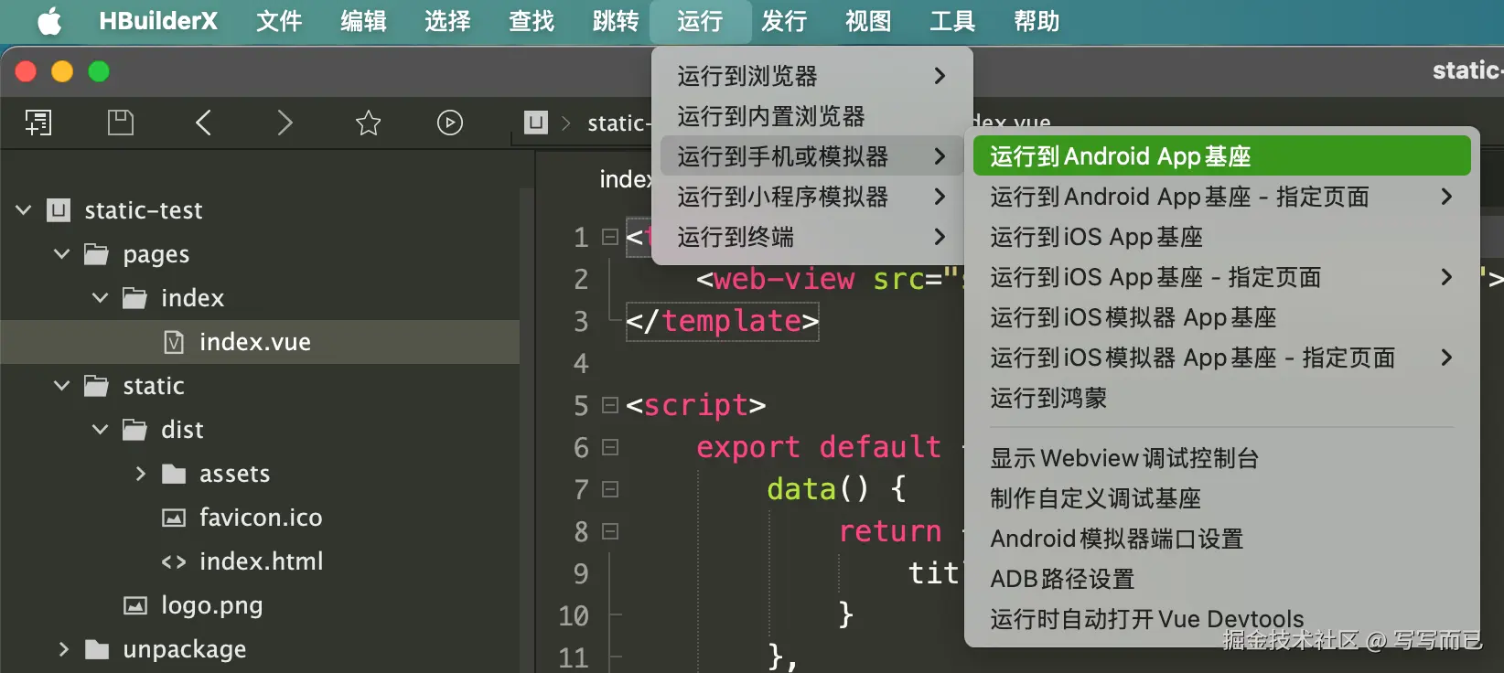Select 运行到 iOS App 基座
Screen dimensions: 1504x673
(1221, 237)
